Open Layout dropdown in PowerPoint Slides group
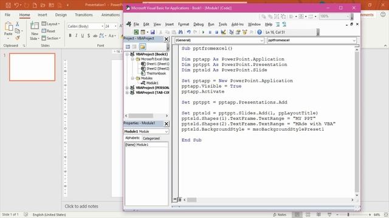The image size is (389, 218). (51, 24)
